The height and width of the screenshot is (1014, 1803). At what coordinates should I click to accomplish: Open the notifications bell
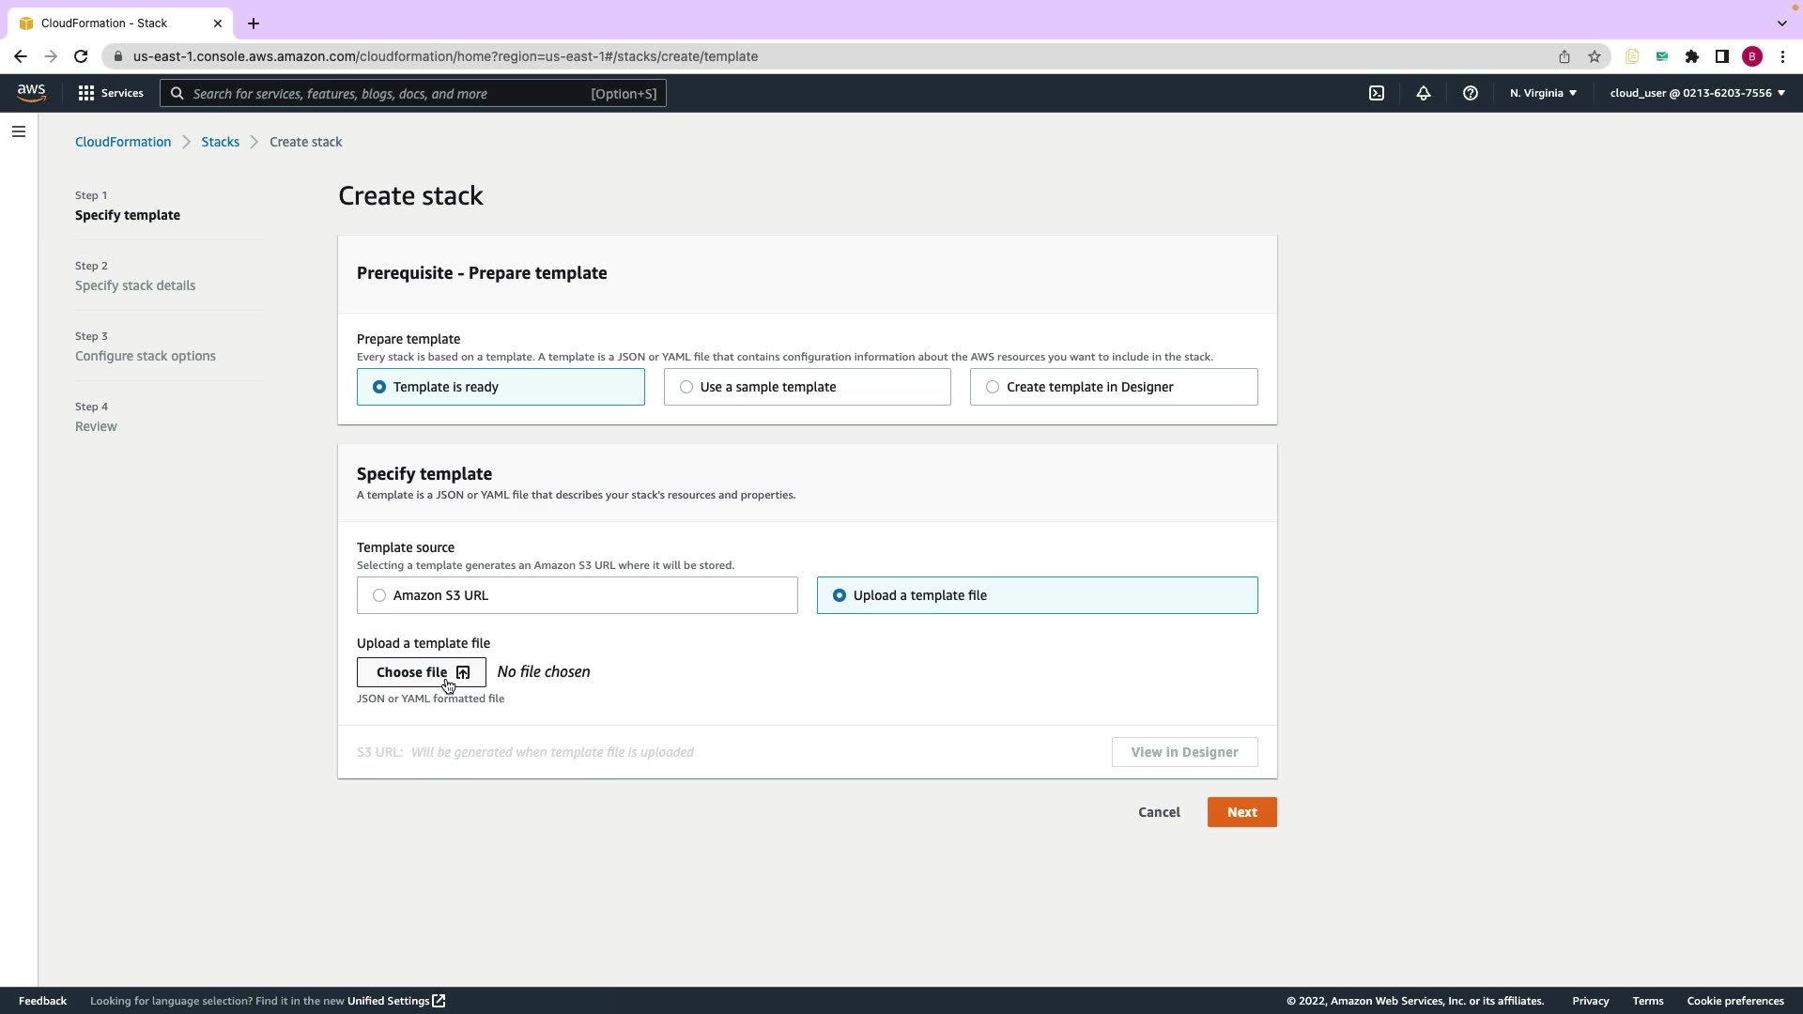tap(1423, 93)
